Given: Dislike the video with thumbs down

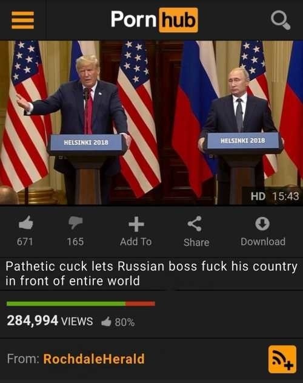Looking at the screenshot, I should tap(75, 222).
